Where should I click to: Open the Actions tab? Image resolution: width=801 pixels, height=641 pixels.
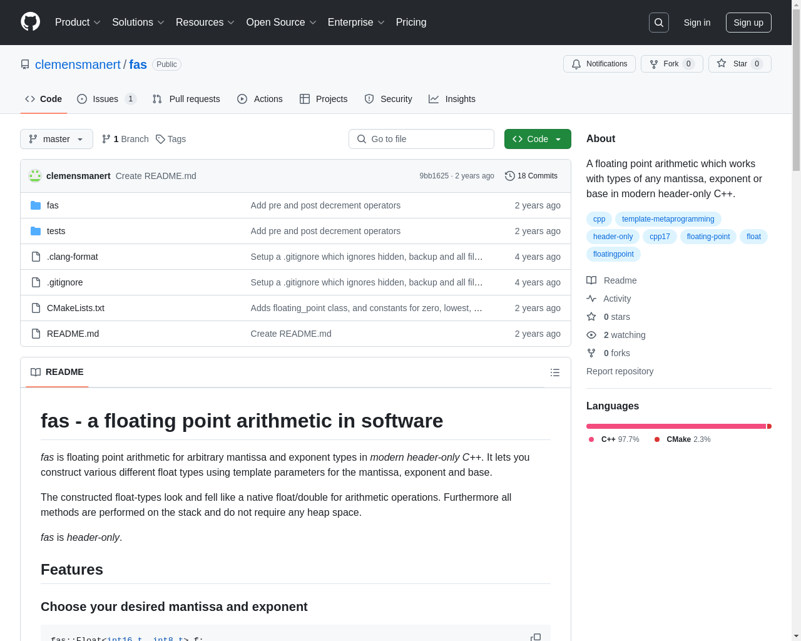pyautogui.click(x=260, y=99)
